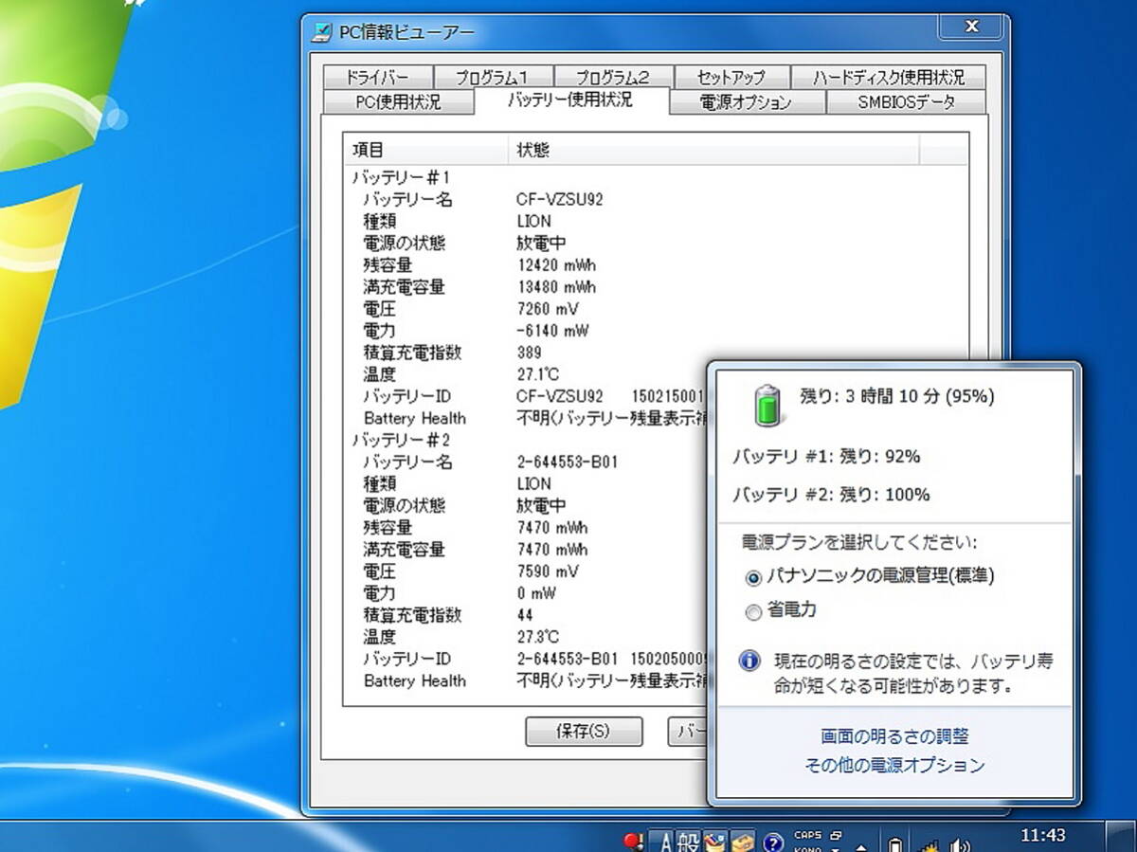This screenshot has width=1137, height=852.
Task: Click the 12420 mWh remaining capacity value
Action: 556,265
